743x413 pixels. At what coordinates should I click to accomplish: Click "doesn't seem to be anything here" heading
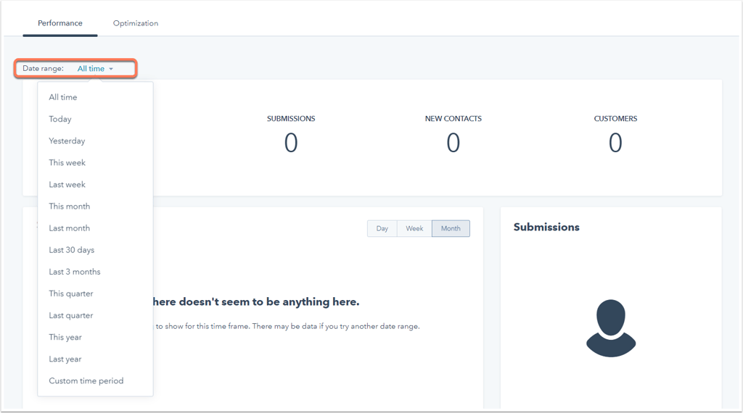256,302
